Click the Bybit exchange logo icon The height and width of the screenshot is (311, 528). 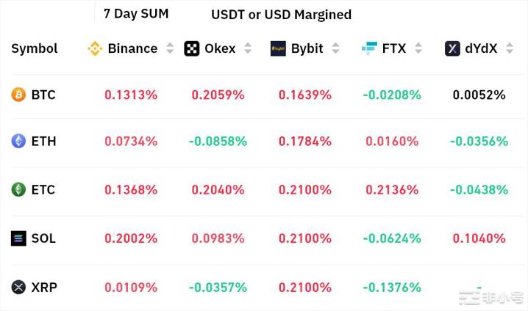[278, 48]
